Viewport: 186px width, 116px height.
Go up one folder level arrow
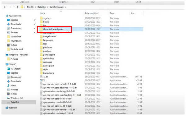click(x=18, y=7)
